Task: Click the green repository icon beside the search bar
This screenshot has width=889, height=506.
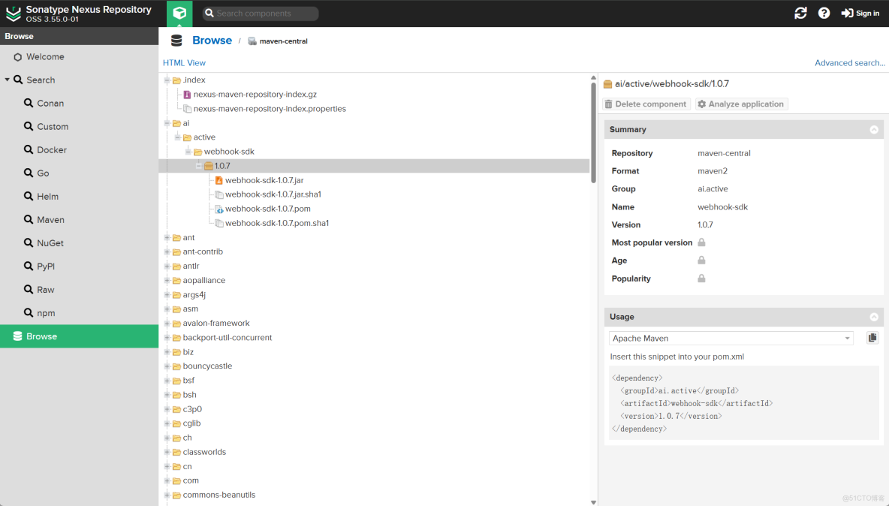Action: click(179, 13)
